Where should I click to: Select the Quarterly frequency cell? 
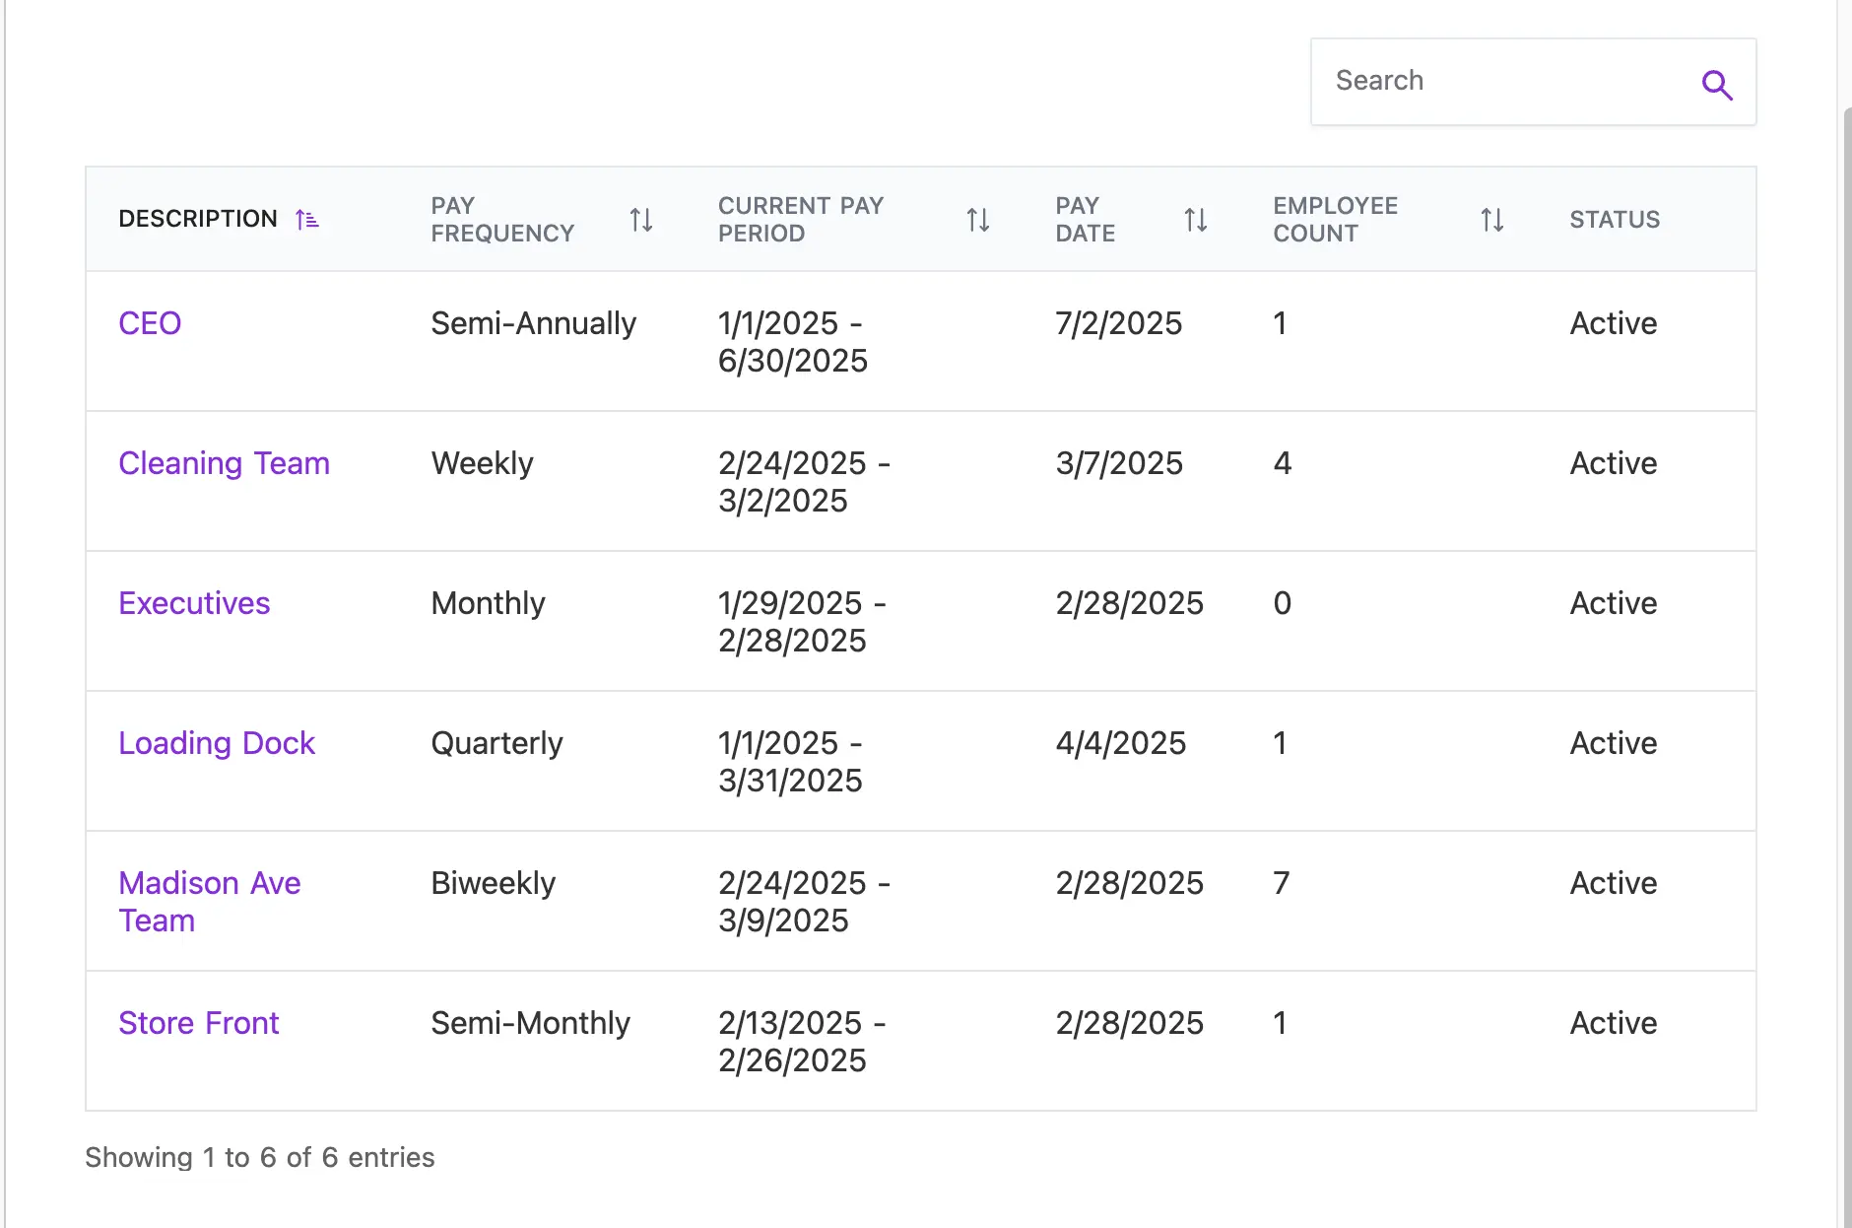click(496, 743)
